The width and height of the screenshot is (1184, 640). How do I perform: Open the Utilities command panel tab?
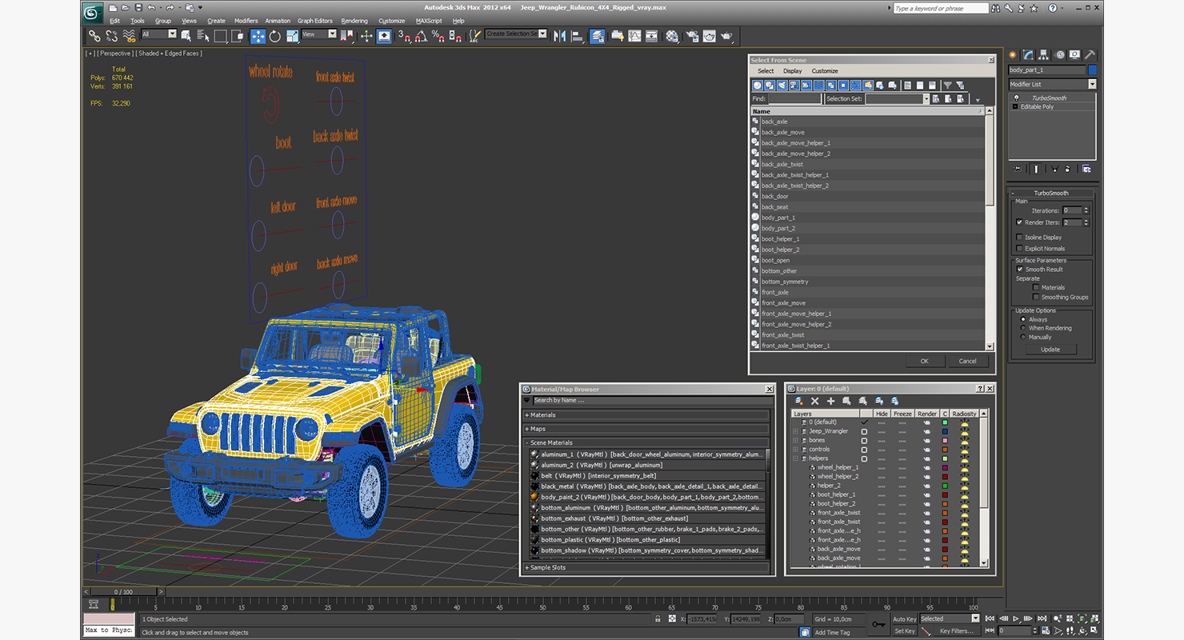1090,55
